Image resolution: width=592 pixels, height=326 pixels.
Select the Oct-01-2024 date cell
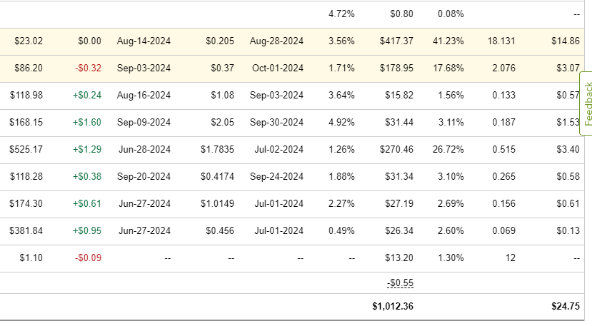(x=276, y=68)
